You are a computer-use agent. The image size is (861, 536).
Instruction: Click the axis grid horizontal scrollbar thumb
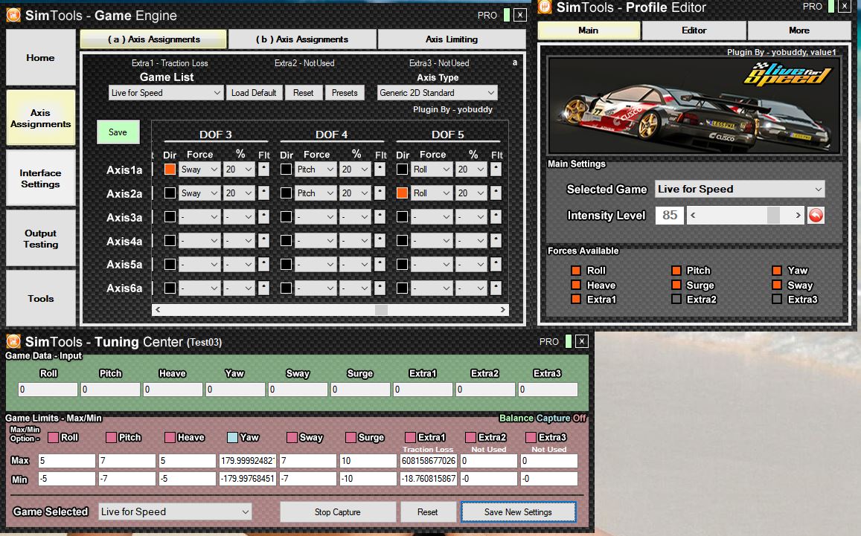[381, 310]
